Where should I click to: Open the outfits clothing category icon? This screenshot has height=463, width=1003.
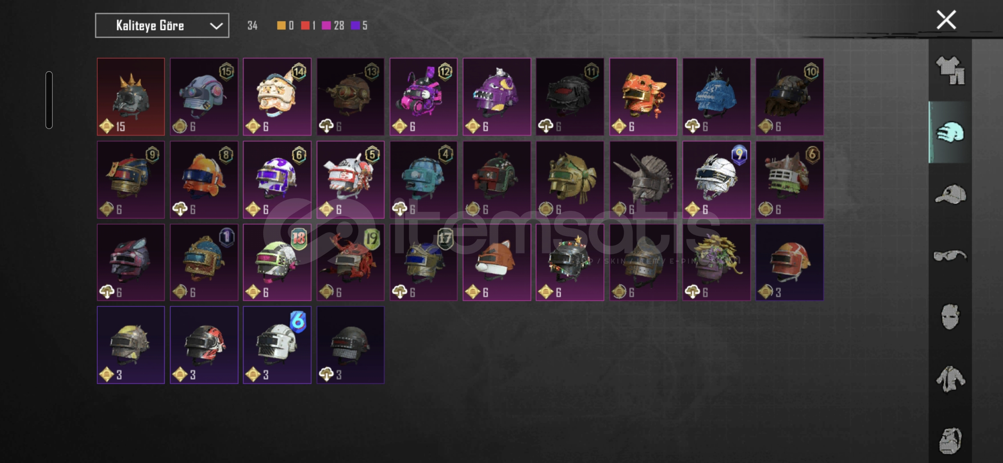pos(950,70)
